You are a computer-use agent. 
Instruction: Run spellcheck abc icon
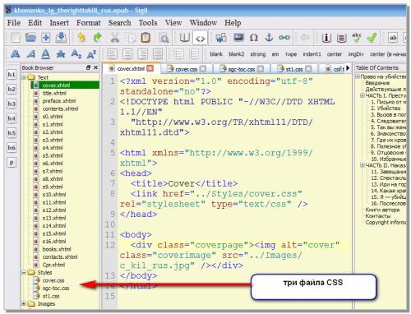coord(357,38)
